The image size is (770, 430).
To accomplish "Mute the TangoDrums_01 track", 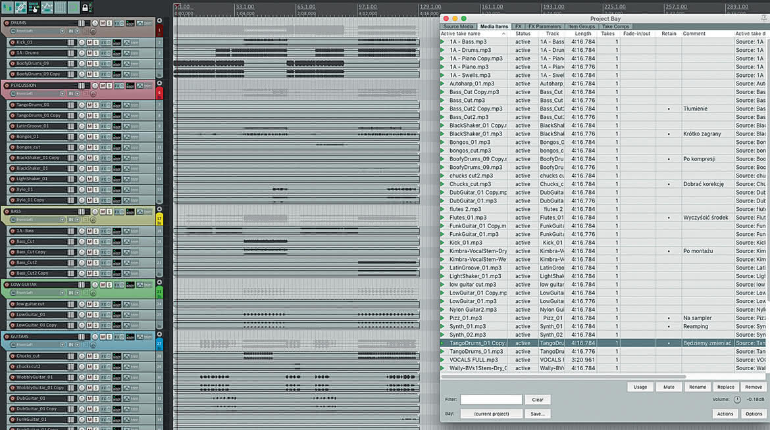I will point(90,105).
